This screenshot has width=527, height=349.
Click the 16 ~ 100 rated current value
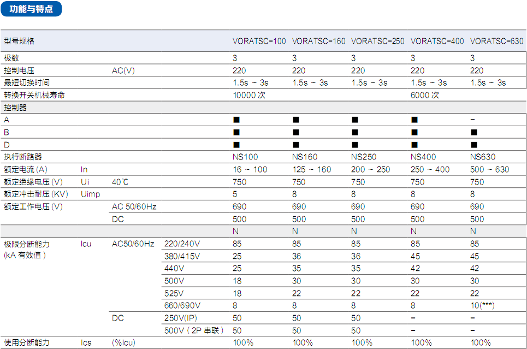250,169
